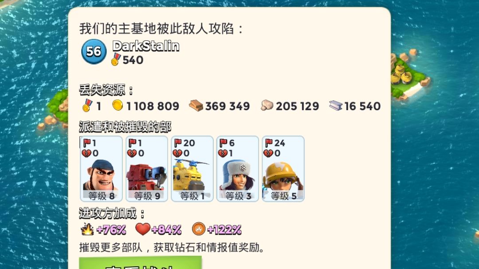479x269 pixels.
Task: Tap the medal icon beside 540
Action: [x=116, y=59]
